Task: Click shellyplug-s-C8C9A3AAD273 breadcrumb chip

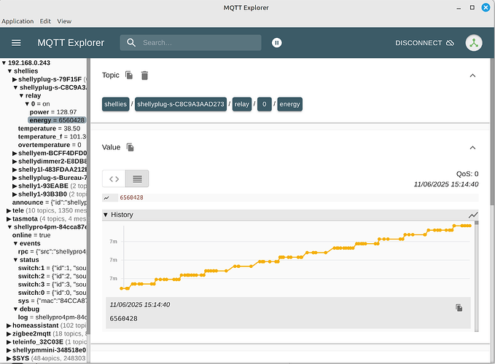Action: [181, 104]
